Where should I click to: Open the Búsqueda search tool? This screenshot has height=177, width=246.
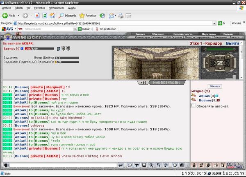[x=67, y=16]
